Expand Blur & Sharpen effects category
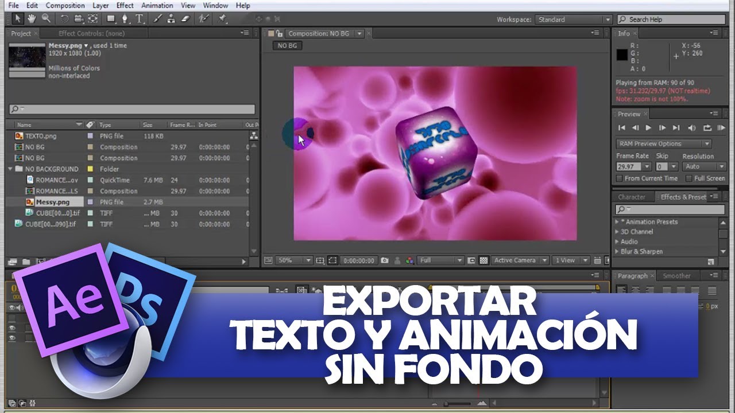The image size is (735, 413). 618,251
